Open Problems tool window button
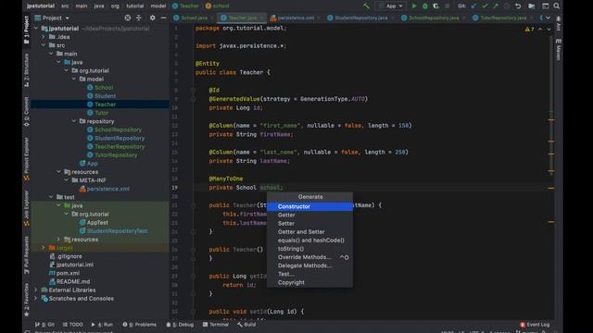The width and height of the screenshot is (593, 333). pos(140,325)
